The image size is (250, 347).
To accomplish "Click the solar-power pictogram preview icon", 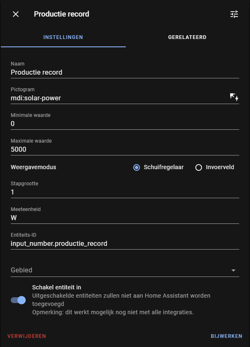I will (x=234, y=97).
